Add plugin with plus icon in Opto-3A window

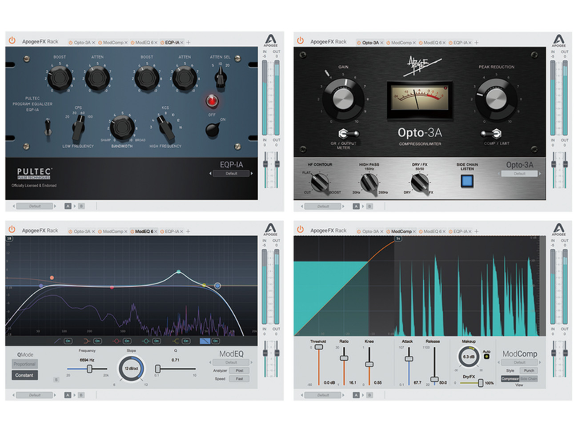tap(476, 43)
